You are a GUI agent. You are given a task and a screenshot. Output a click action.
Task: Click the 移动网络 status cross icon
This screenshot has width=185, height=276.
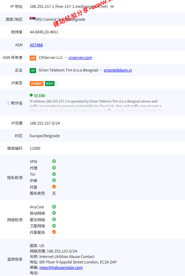54,213
